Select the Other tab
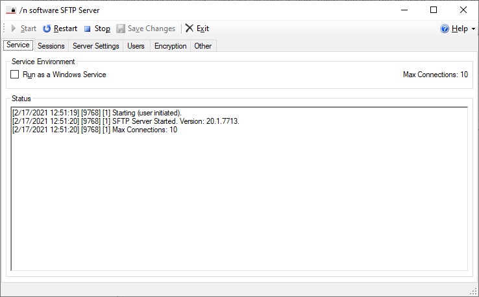This screenshot has height=297, width=479. pyautogui.click(x=203, y=46)
